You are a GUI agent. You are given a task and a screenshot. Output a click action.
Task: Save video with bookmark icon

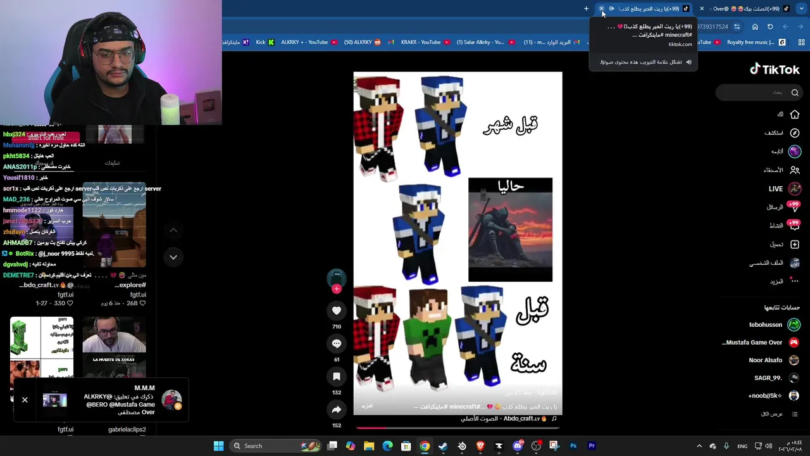[x=337, y=376]
